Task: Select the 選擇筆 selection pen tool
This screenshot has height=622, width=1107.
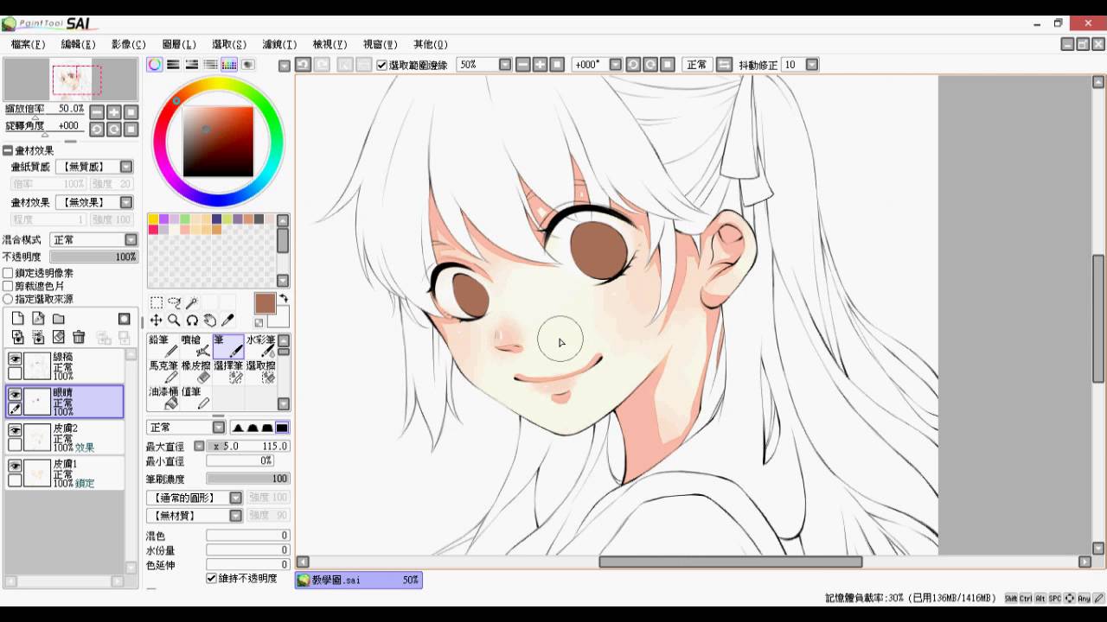Action: click(228, 371)
